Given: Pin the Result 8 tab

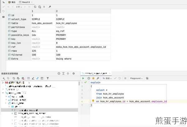Looking at the screenshot, I should point(50,7).
